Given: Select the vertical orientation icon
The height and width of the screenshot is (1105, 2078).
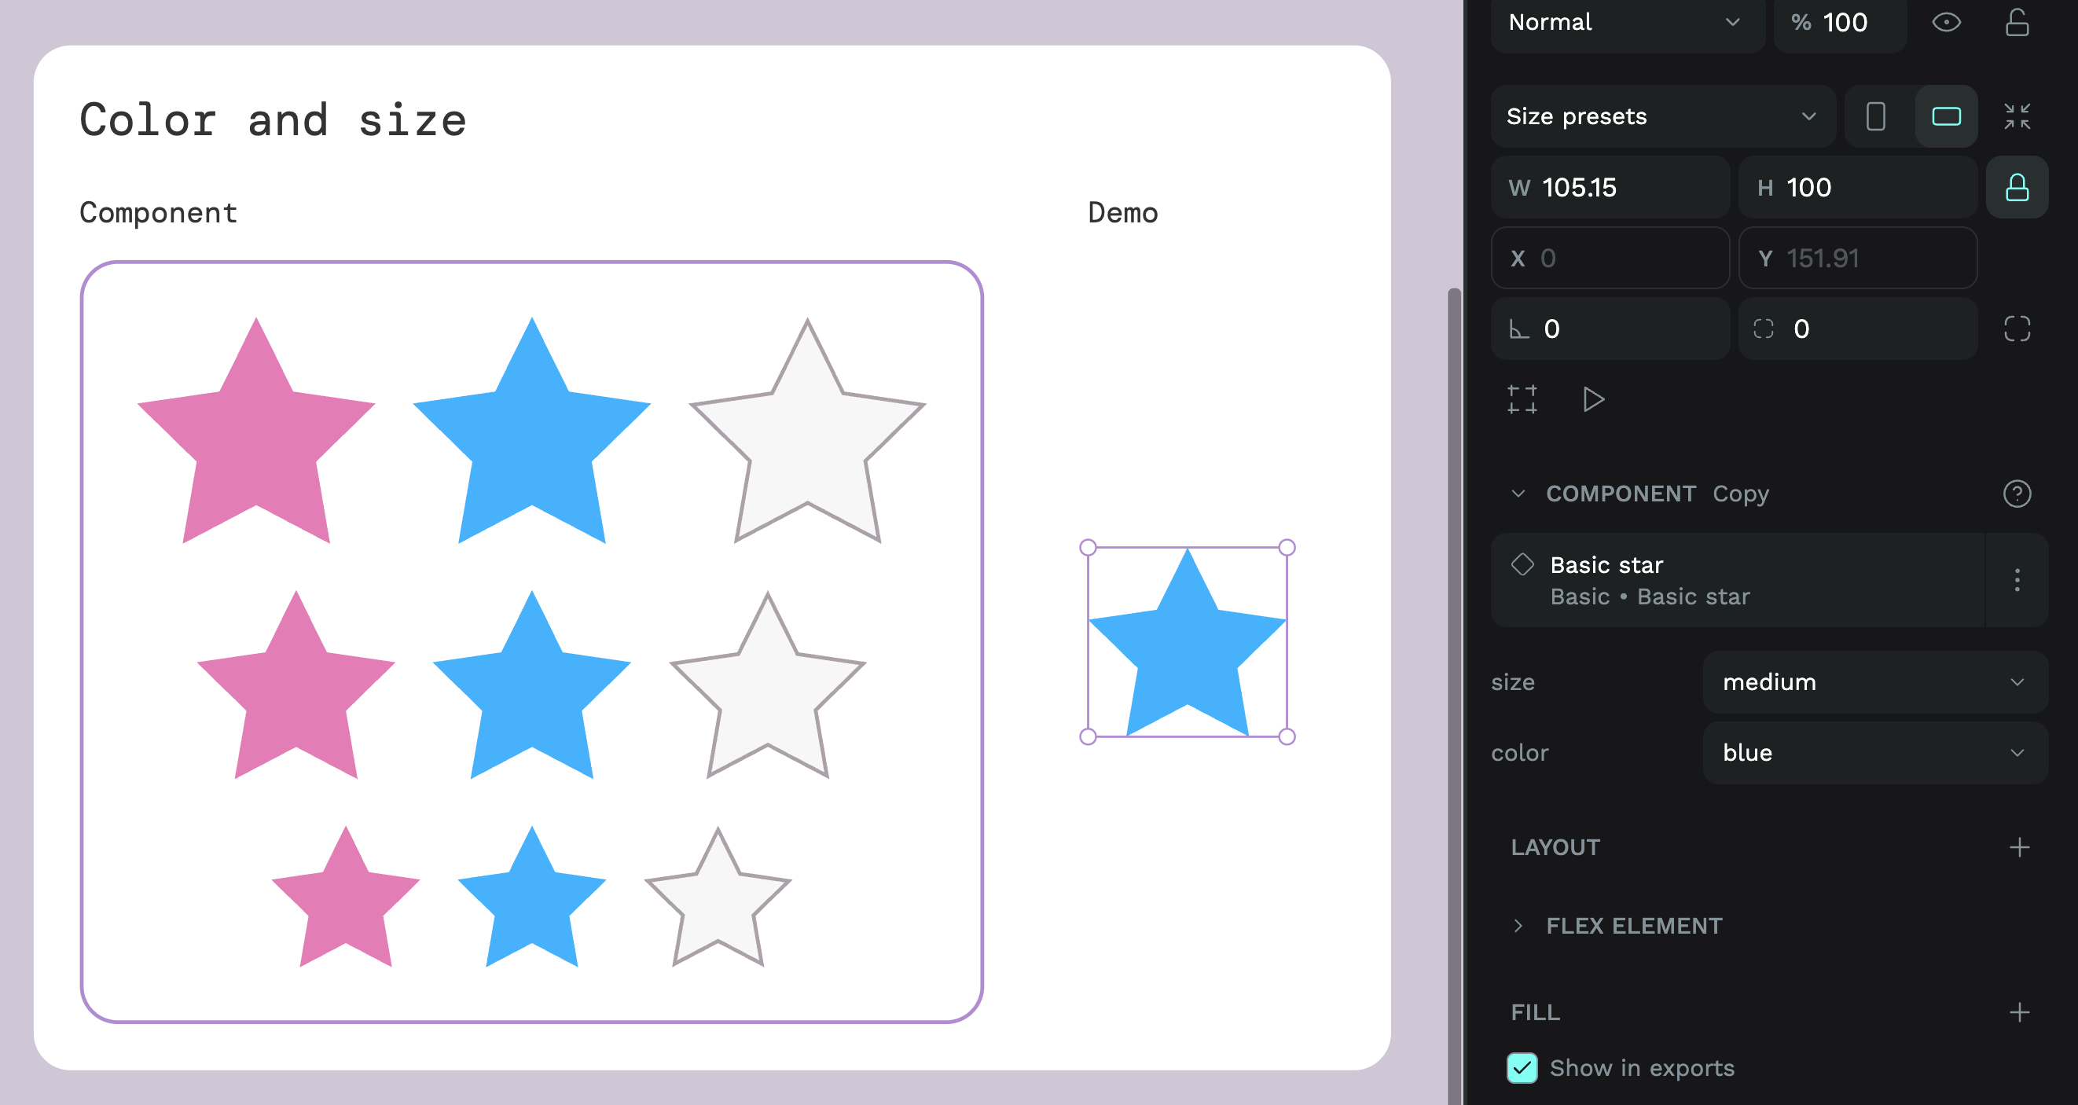Looking at the screenshot, I should (1875, 116).
